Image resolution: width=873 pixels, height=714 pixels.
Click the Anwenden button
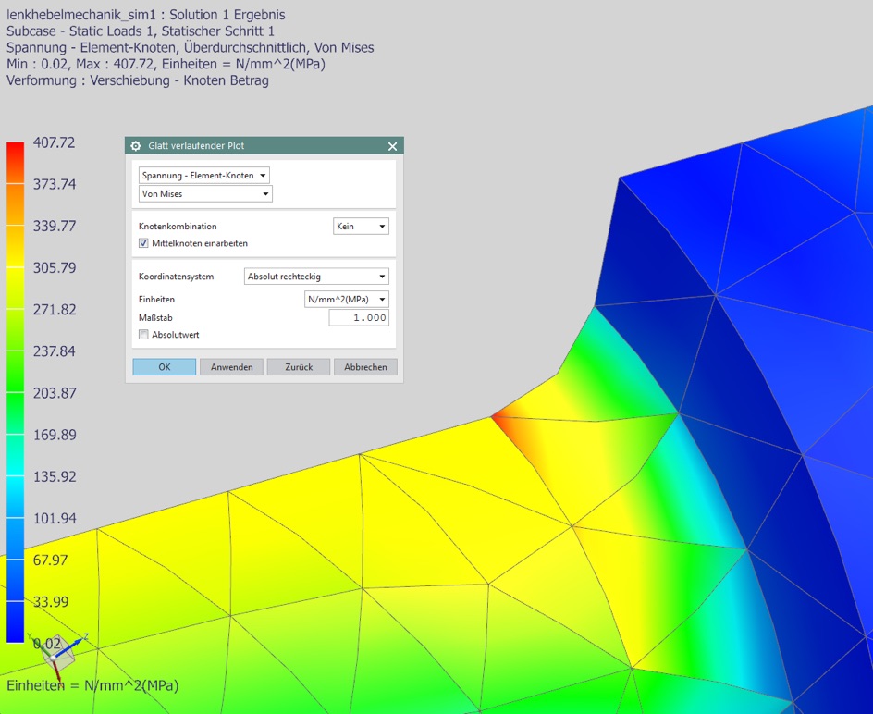[x=231, y=367]
